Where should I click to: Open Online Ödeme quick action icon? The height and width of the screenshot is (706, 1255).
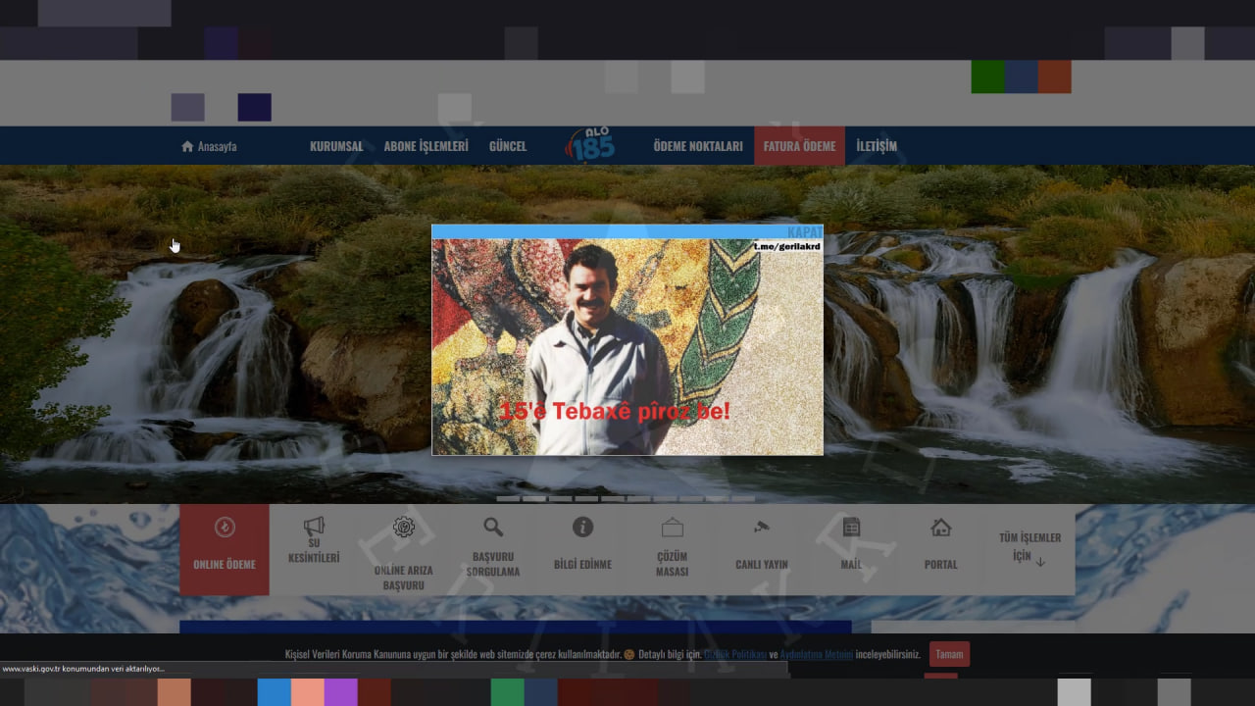tap(225, 529)
